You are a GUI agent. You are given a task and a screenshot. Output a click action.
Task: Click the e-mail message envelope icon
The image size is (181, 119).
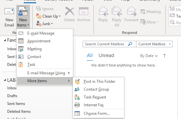[21, 33]
